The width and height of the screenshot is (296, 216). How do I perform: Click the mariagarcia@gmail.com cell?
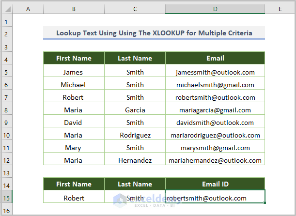[x=215, y=110]
